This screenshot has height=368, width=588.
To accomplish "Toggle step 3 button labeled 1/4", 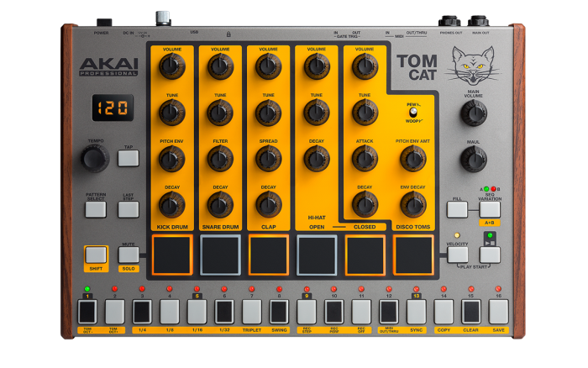I will pyautogui.click(x=142, y=312).
